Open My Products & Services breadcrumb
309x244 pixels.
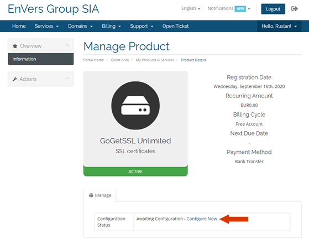155,60
